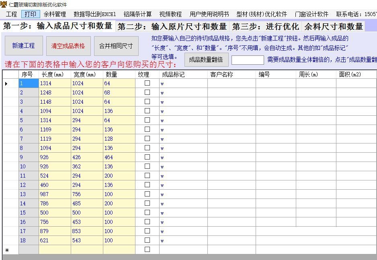Select quantity cell 464 in row 9

click(x=119, y=158)
